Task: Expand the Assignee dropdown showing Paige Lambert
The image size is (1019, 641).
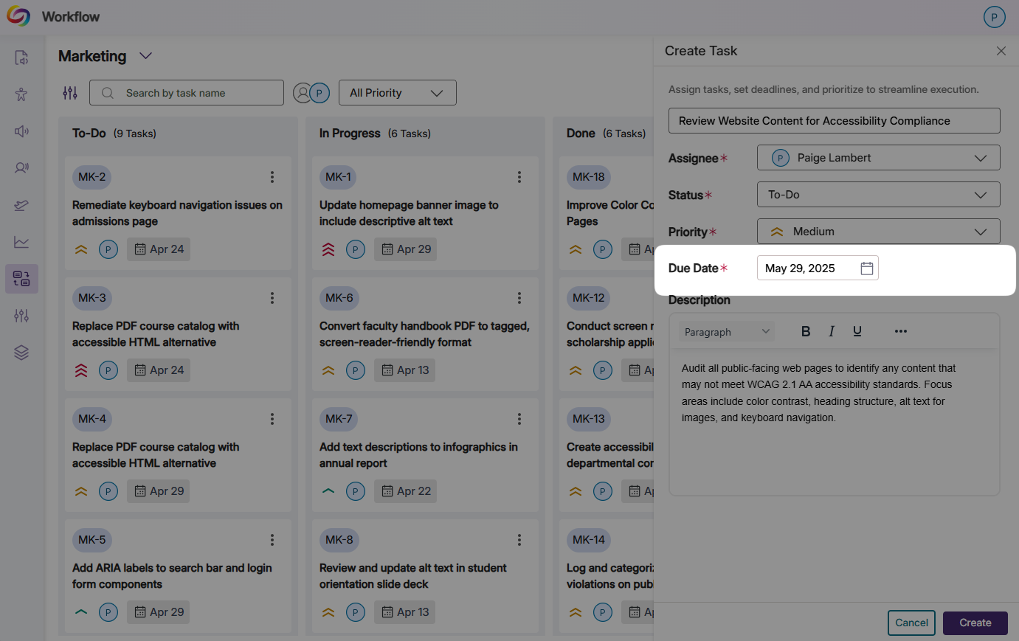Action: click(878, 158)
